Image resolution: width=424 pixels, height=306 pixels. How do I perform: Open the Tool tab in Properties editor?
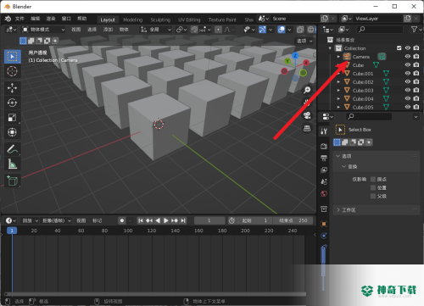tap(324, 131)
